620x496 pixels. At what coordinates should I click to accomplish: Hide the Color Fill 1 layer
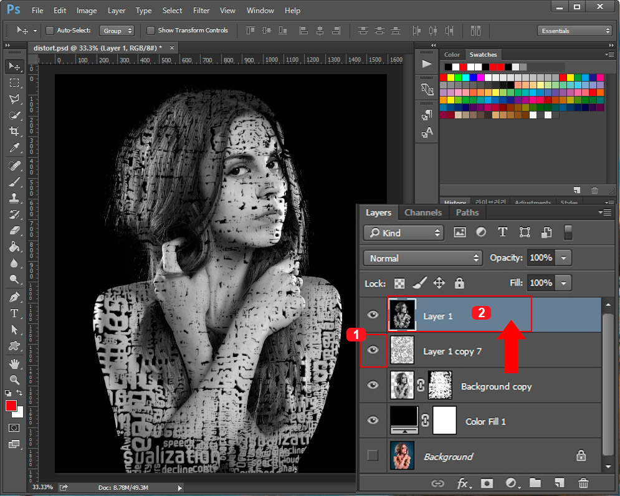click(373, 420)
